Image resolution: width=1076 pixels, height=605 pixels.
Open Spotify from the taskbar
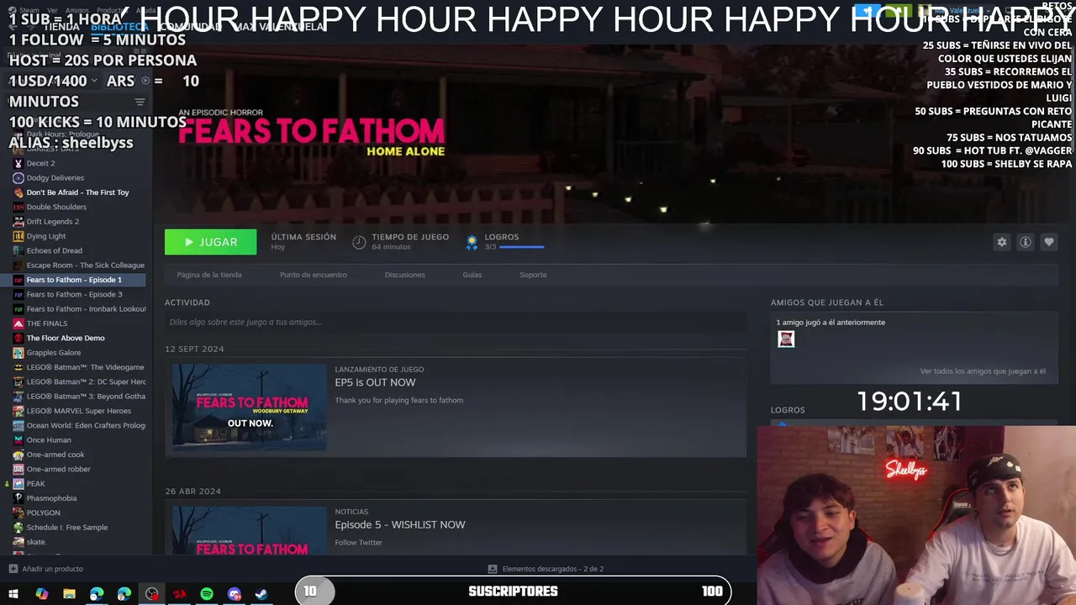[x=207, y=594]
